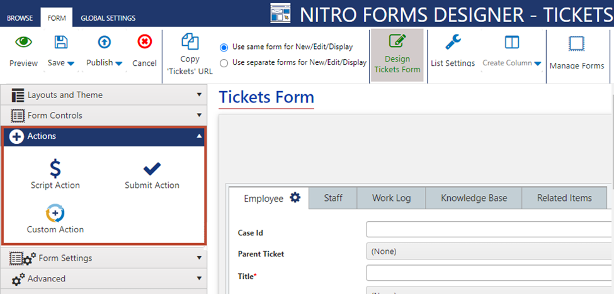Screen dimensions: 614x294
Task: Click the Advanced gears icon
Action: coord(18,279)
